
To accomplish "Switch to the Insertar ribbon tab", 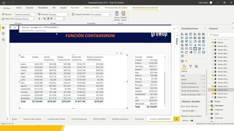I will [30, 8].
